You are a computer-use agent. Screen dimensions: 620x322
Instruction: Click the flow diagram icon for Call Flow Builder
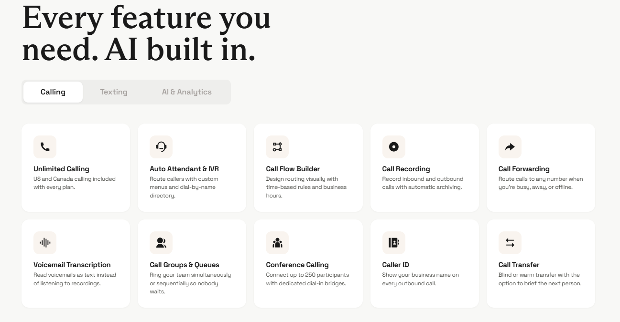pyautogui.click(x=277, y=147)
